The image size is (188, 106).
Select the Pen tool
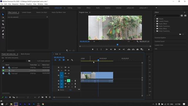(3, 31)
